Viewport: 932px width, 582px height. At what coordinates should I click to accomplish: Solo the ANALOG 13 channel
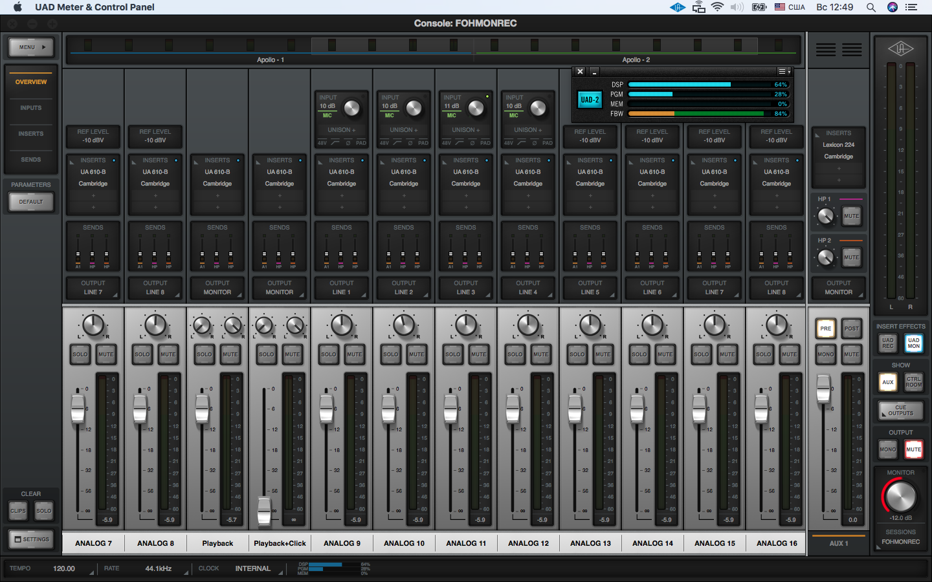tap(577, 354)
